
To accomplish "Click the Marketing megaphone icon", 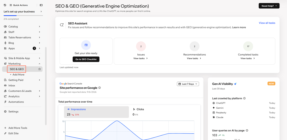I will pyautogui.click(x=5, y=64).
